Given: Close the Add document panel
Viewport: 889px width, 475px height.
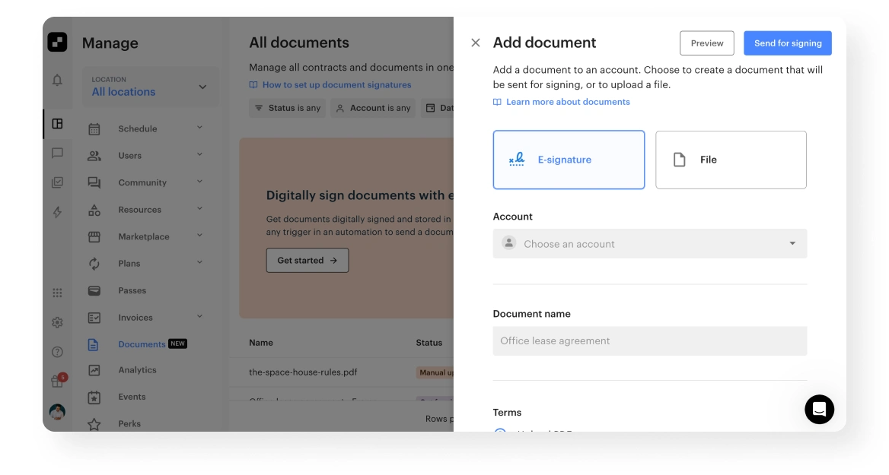Looking at the screenshot, I should point(476,43).
